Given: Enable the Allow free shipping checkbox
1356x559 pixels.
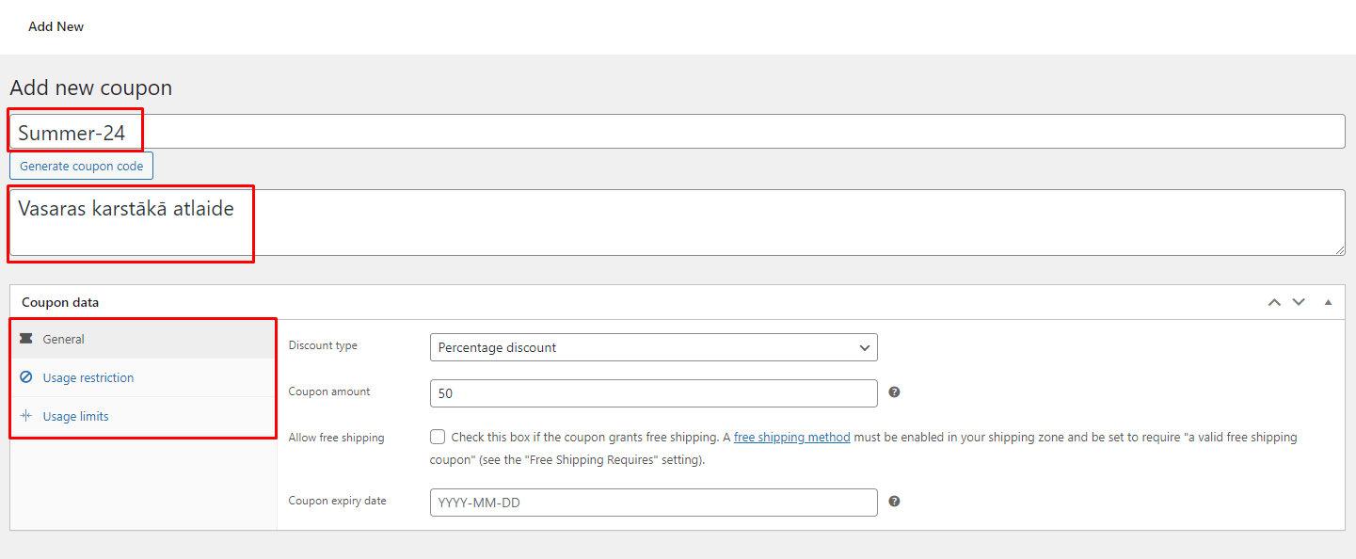Looking at the screenshot, I should click(x=438, y=437).
